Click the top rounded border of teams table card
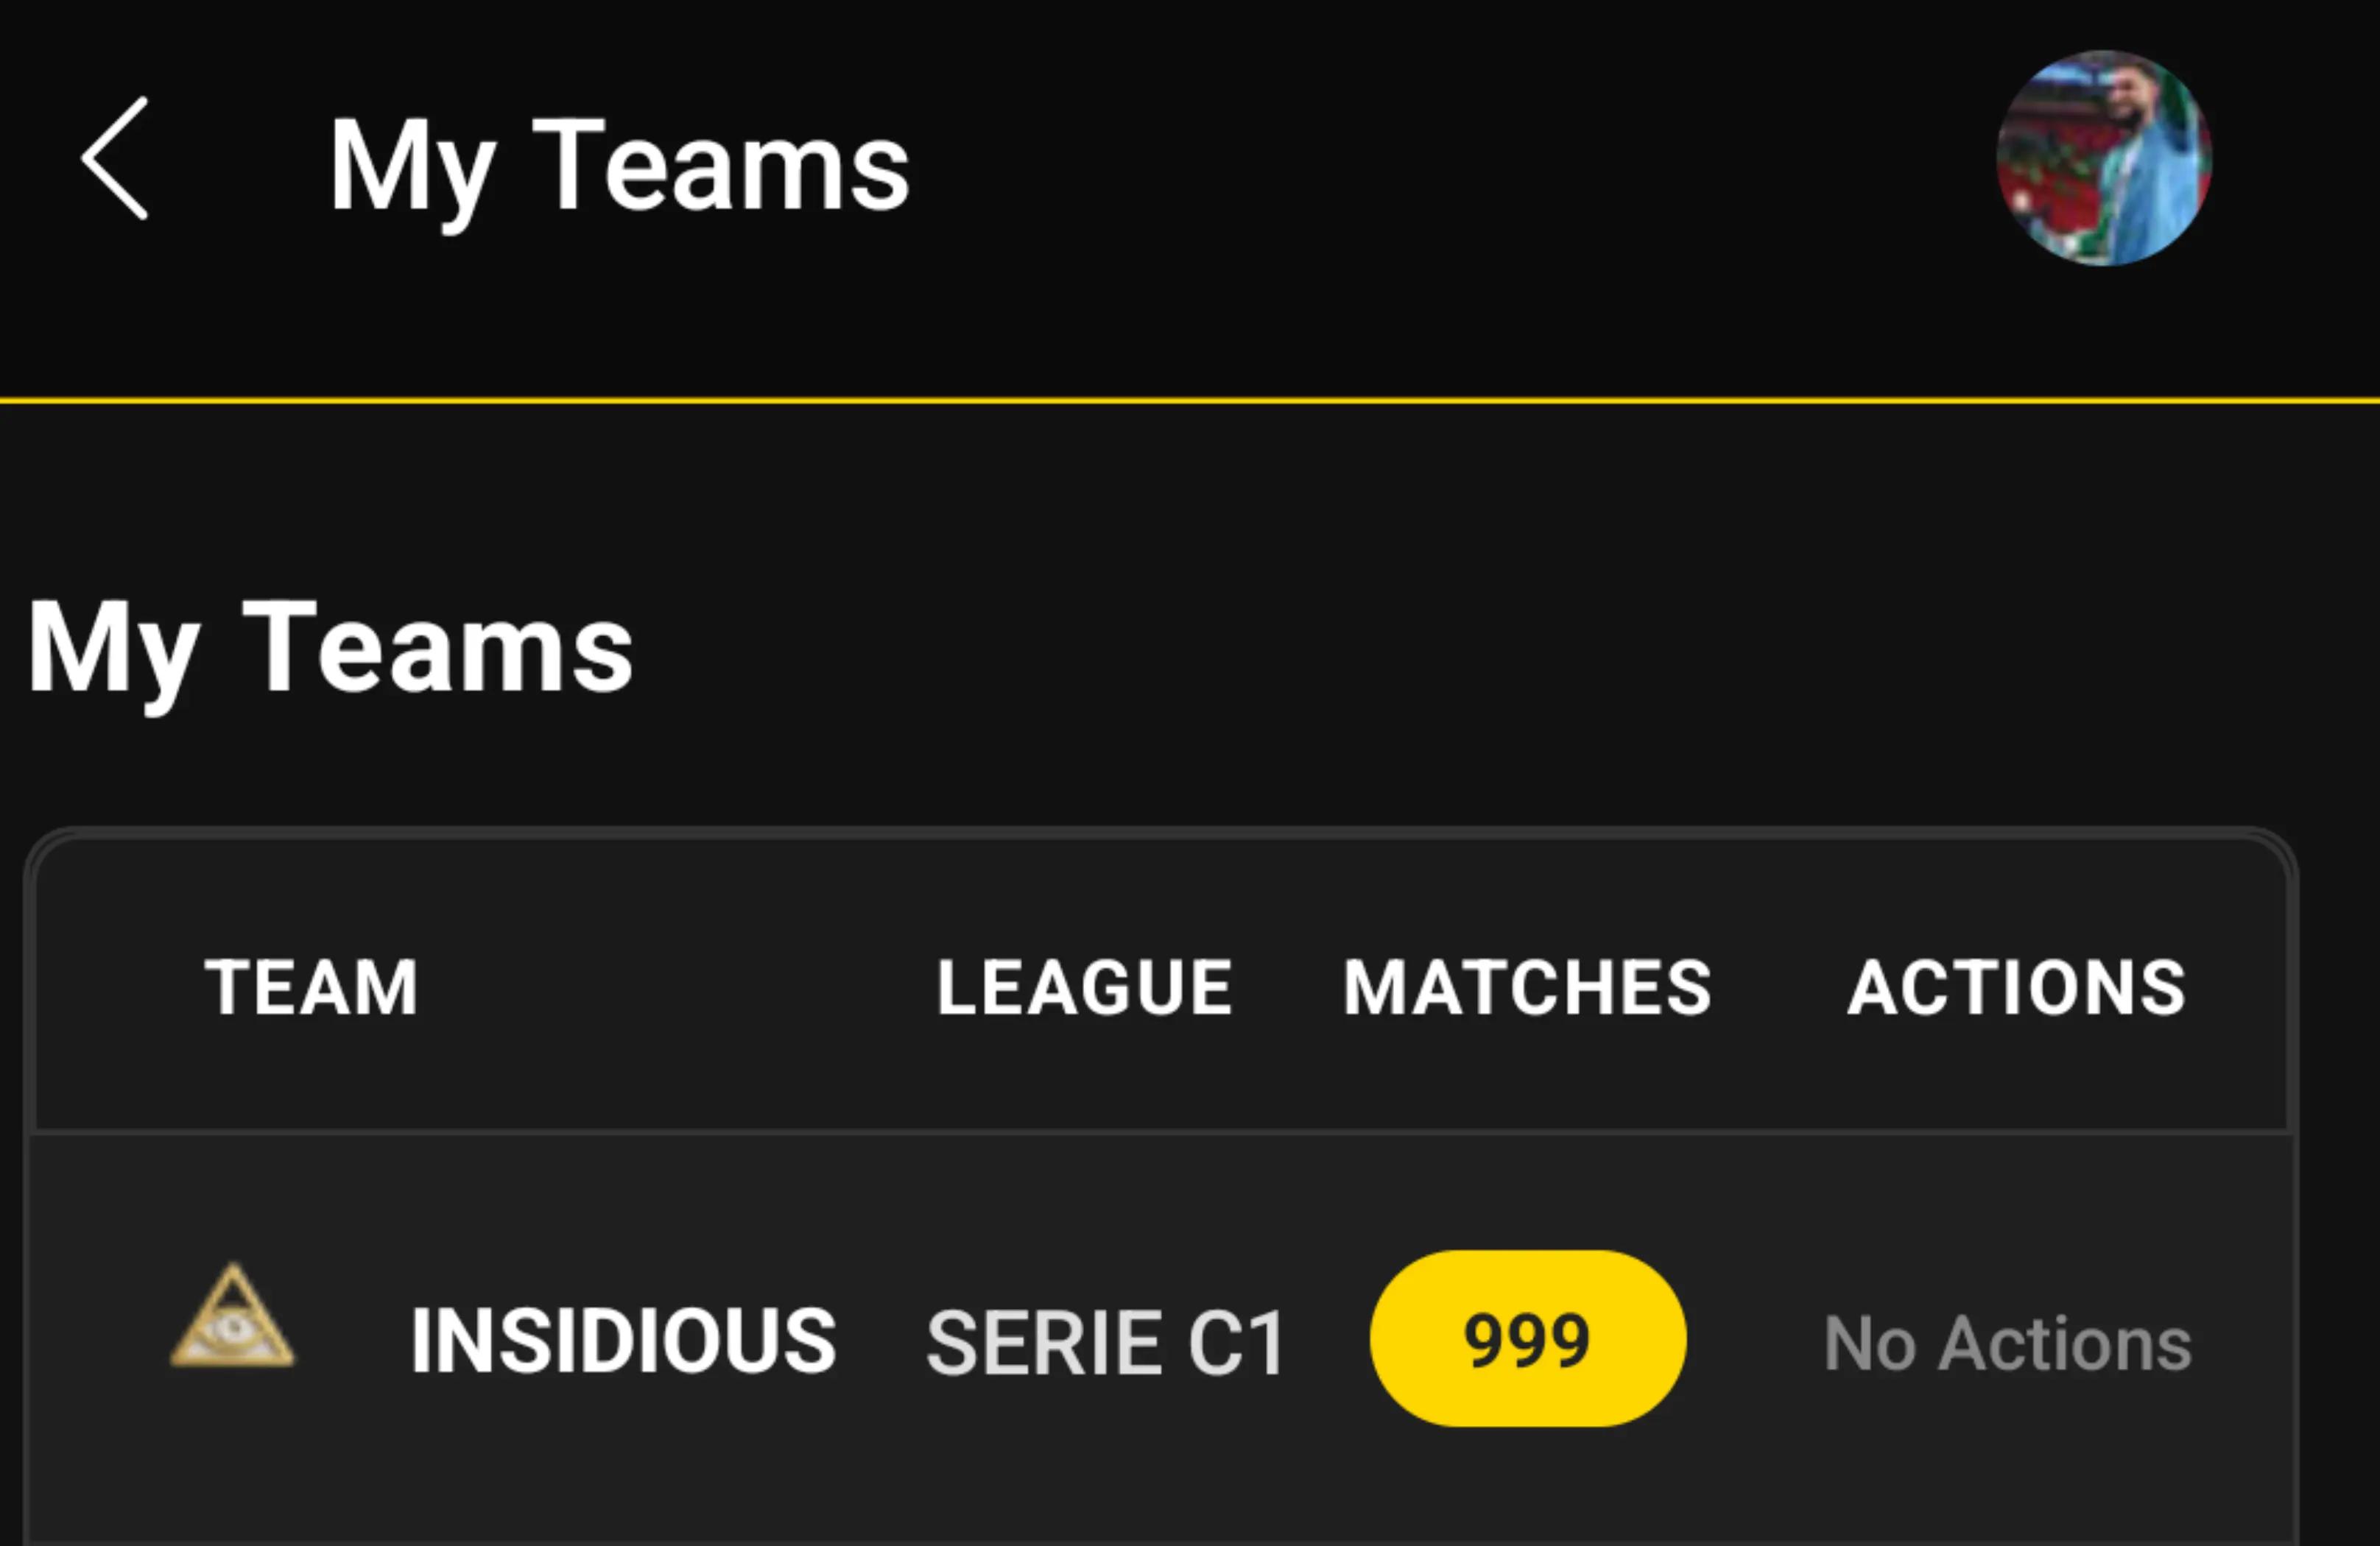This screenshot has height=1546, width=2380. (1160, 832)
